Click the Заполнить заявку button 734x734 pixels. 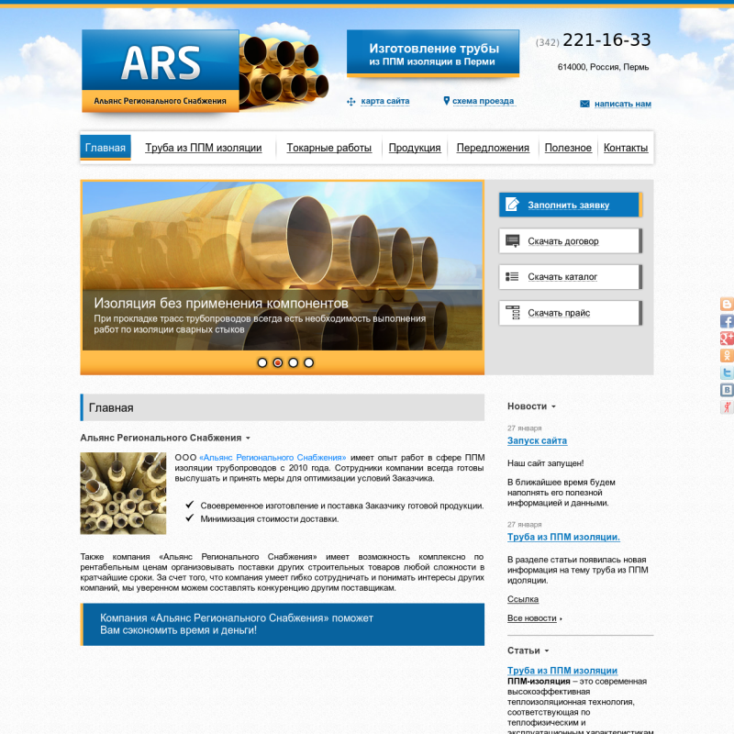click(571, 205)
